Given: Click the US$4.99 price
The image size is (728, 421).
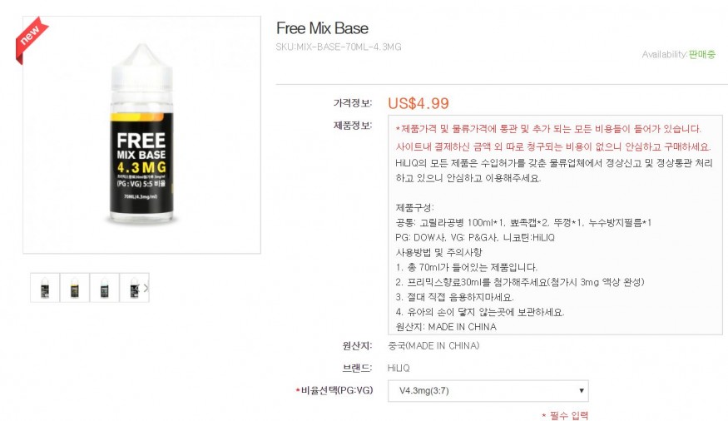Looking at the screenshot, I should (x=418, y=103).
